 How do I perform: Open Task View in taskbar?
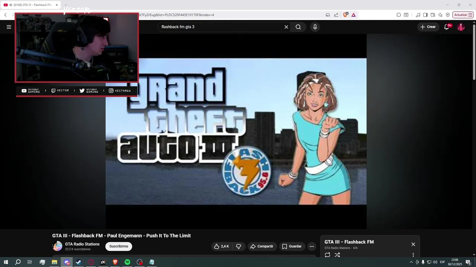pyautogui.click(x=30, y=262)
